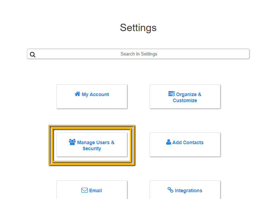
Task: Click the group-of-users icon for Manage Users
Action: coord(72,142)
